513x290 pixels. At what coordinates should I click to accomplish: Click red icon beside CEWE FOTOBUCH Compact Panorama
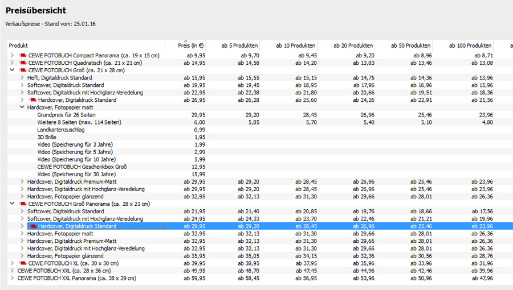coord(23,56)
